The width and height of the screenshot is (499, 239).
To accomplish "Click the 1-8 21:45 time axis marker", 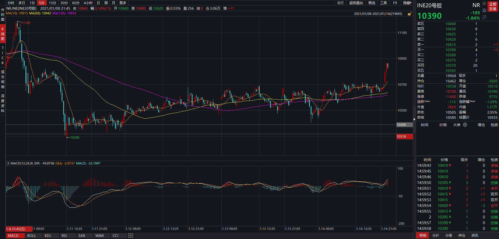I will 19,229.
